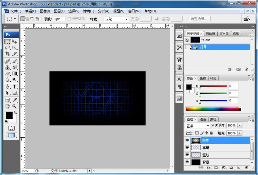Select the Move tool
Screen dimensions: 258x175
tap(15, 41)
